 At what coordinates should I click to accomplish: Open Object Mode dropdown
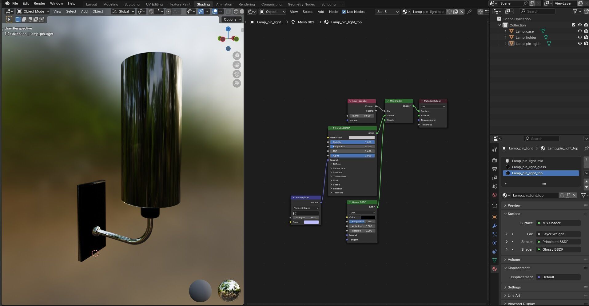tap(33, 11)
